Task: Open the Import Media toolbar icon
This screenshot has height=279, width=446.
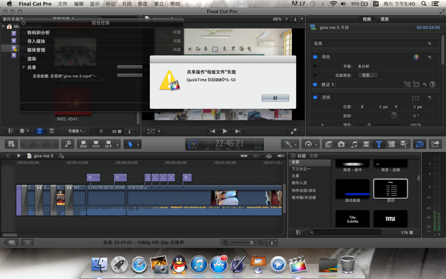Action: pyautogui.click(x=12, y=144)
